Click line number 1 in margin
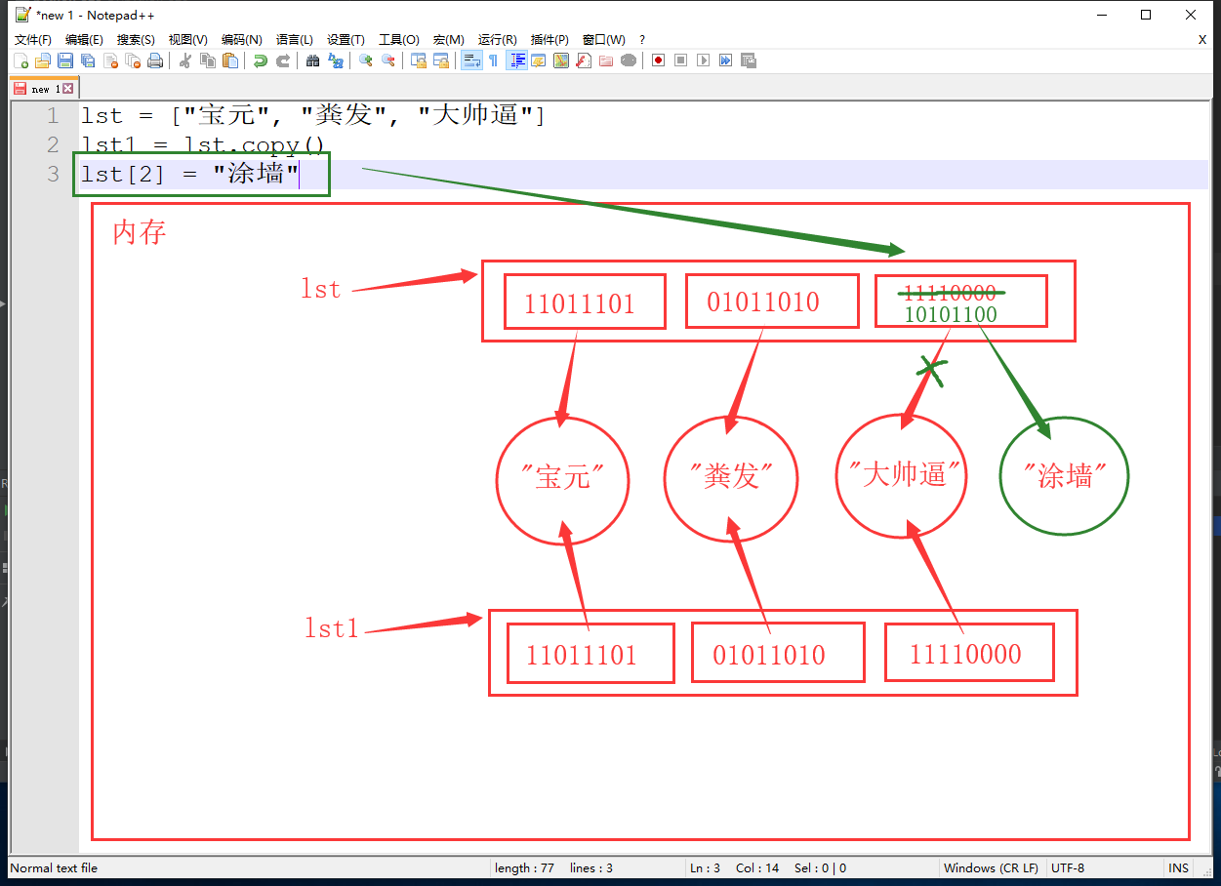Viewport: 1221px width, 886px height. pos(53,116)
